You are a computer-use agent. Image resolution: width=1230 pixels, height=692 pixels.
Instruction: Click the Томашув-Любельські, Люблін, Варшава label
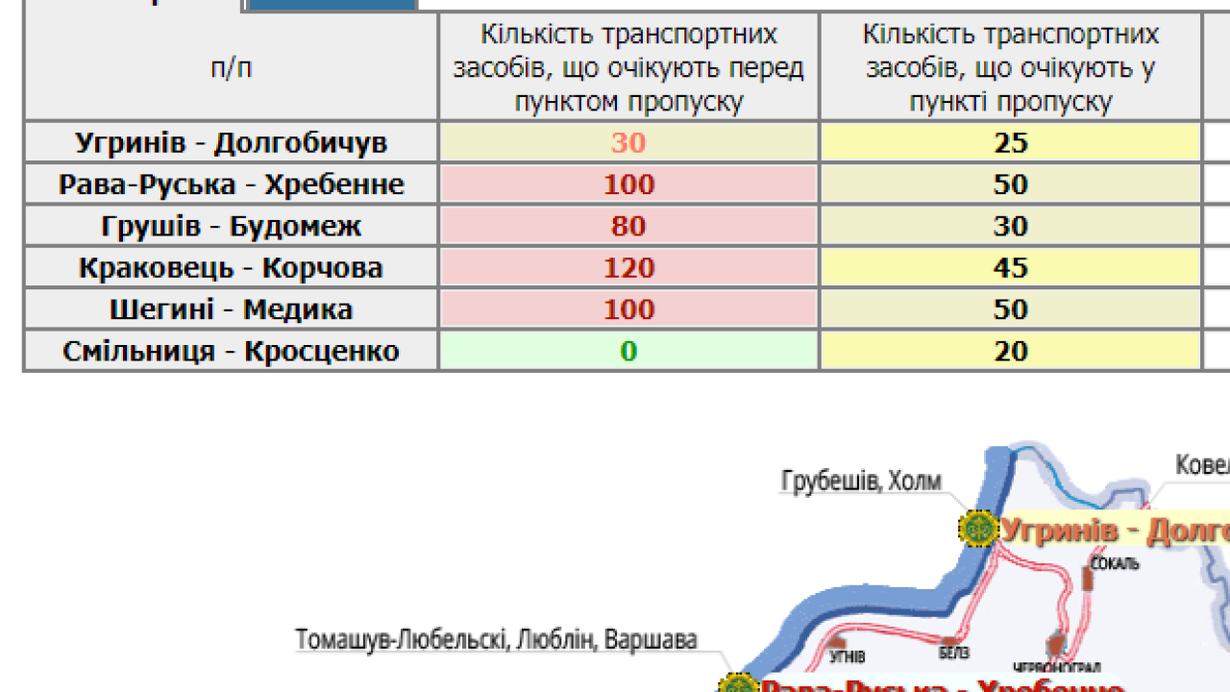pos(495,636)
